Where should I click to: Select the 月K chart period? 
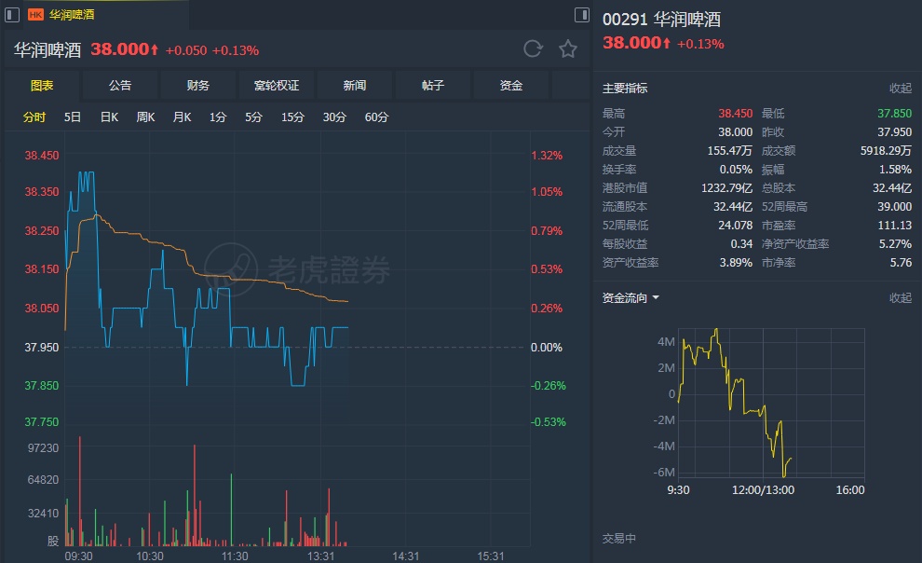tap(182, 117)
